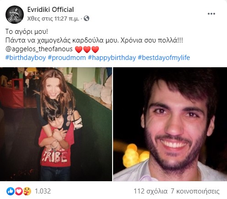This screenshot has height=199, width=227.
Task: View the 7 κοινοποιήσεις shares list
Action: point(195,191)
